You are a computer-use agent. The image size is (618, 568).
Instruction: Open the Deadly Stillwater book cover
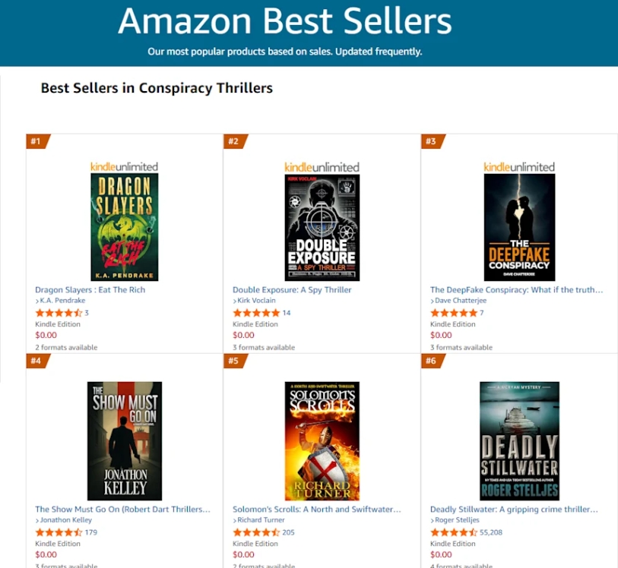tap(519, 440)
